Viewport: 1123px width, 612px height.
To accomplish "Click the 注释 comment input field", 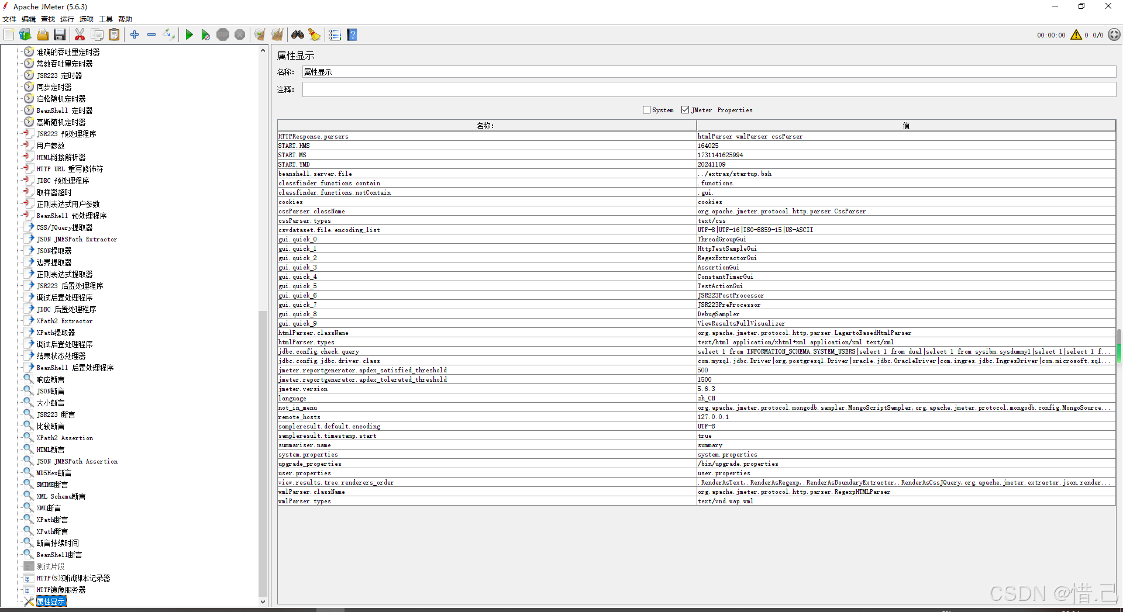I will point(709,89).
